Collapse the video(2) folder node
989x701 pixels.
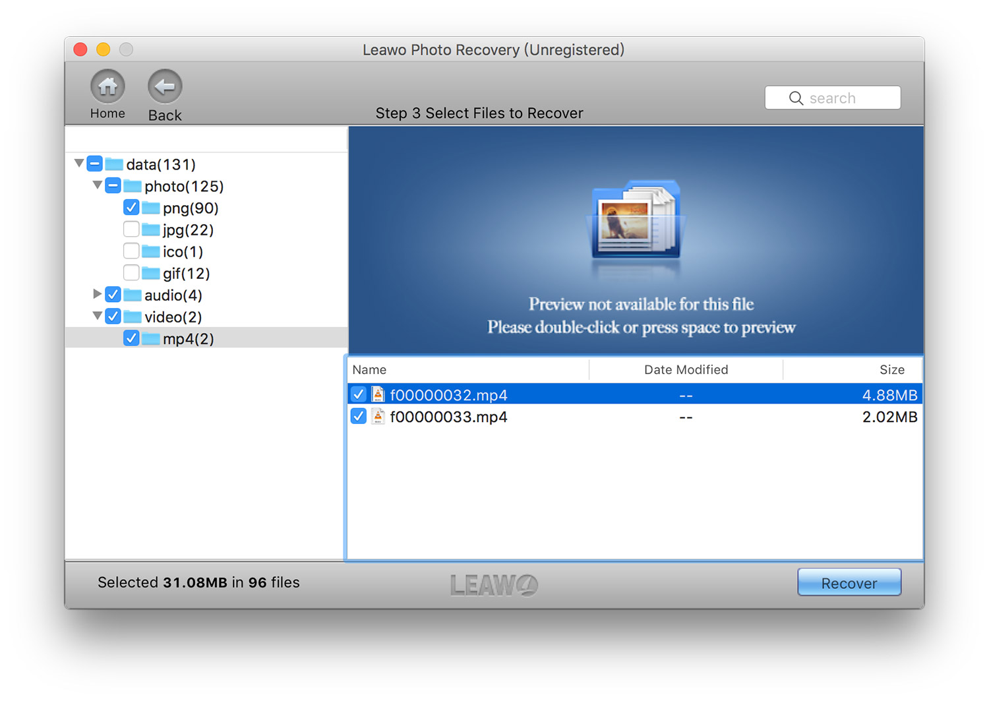[97, 317]
